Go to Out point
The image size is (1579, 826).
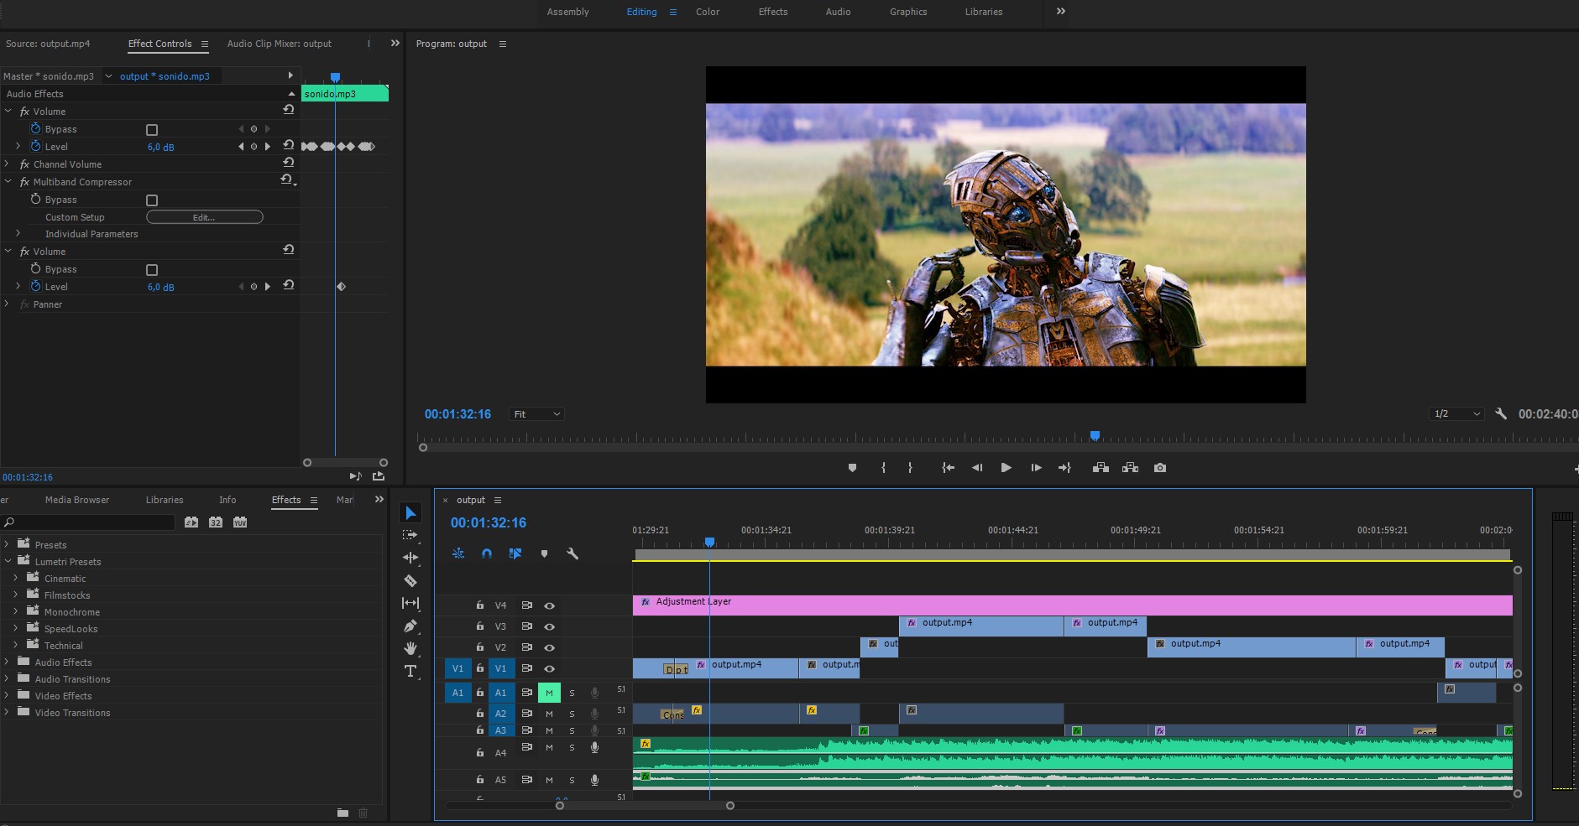click(x=1064, y=468)
